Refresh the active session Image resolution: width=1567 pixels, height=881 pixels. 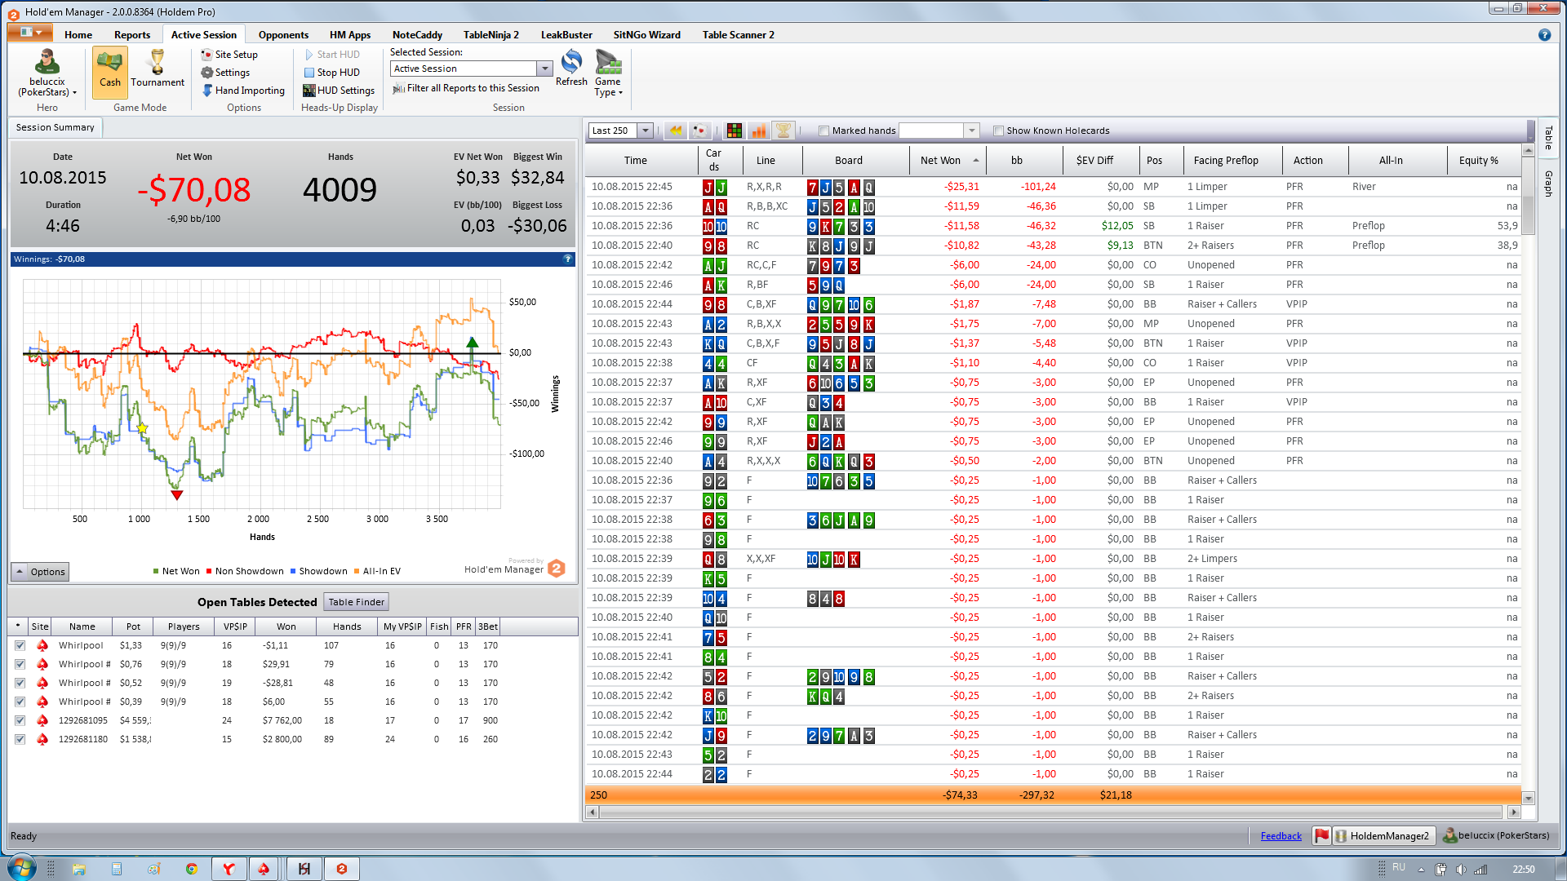(x=571, y=69)
